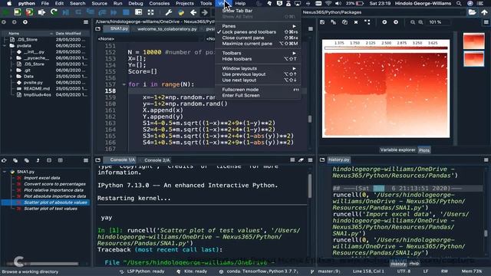Click the previous plot arrow icon
The height and width of the screenshot is (276, 491).
[384, 22]
